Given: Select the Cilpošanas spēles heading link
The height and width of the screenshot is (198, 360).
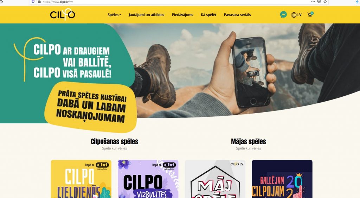Looking at the screenshot, I should pyautogui.click(x=114, y=141).
